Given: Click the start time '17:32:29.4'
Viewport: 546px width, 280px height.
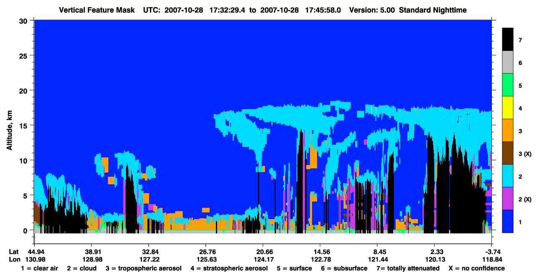Looking at the screenshot, I should 227,10.
